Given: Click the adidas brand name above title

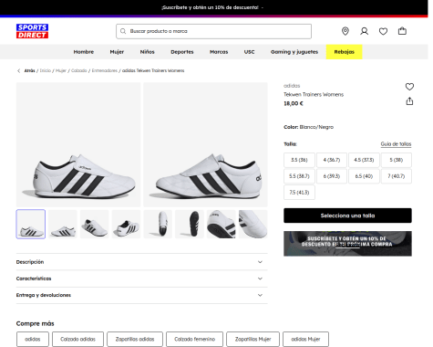Looking at the screenshot, I should 292,86.
